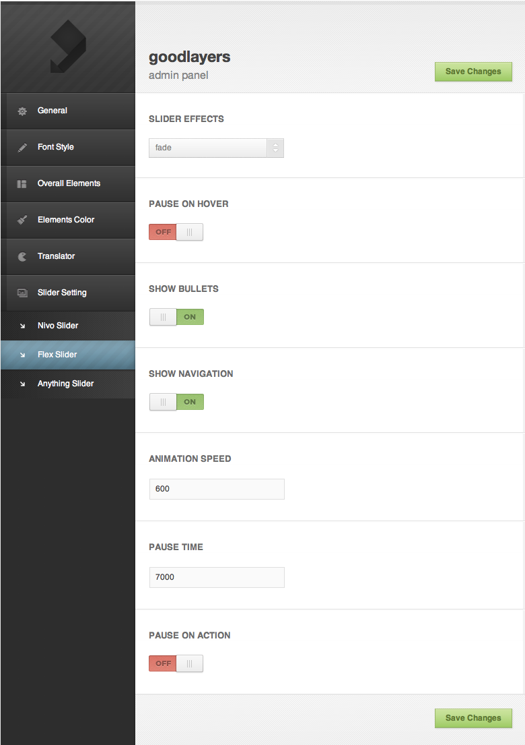The width and height of the screenshot is (525, 745).
Task: Click the Overall Elements layout icon
Action: (x=22, y=183)
